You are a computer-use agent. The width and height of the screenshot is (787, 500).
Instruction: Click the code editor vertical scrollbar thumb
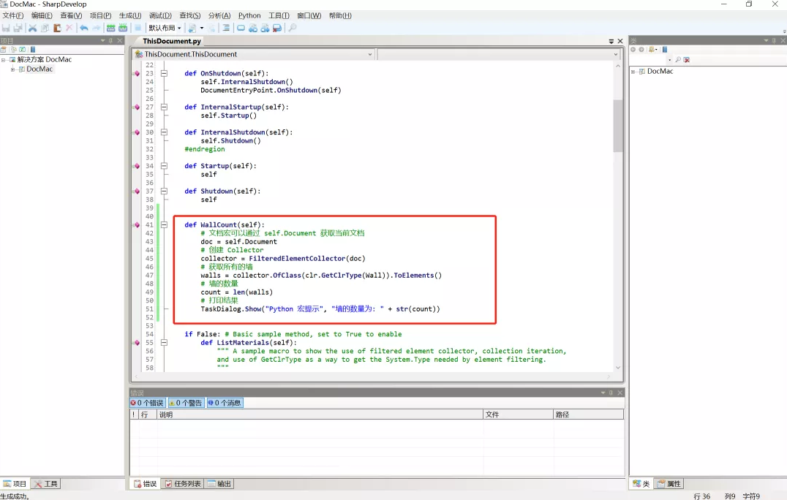pyautogui.click(x=618, y=125)
